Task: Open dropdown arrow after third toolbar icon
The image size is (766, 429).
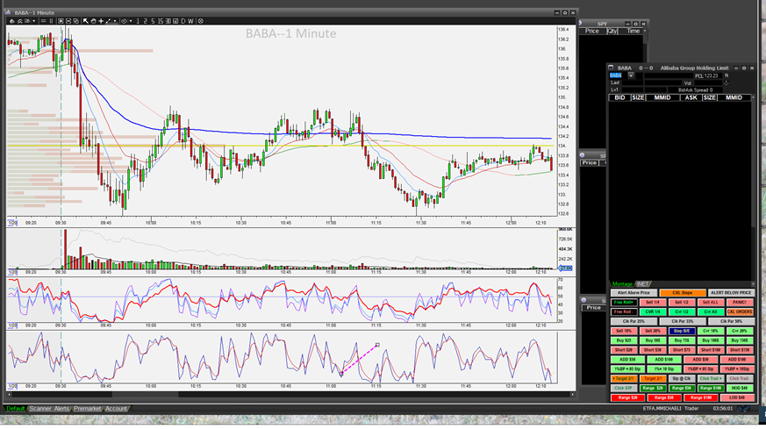Action: point(33,21)
